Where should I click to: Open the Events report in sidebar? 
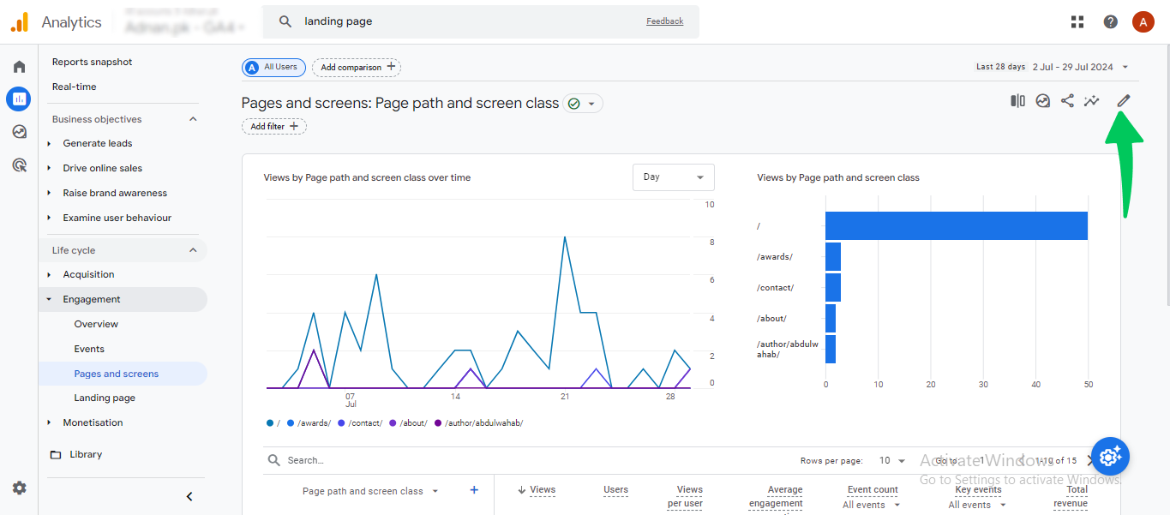pos(89,349)
